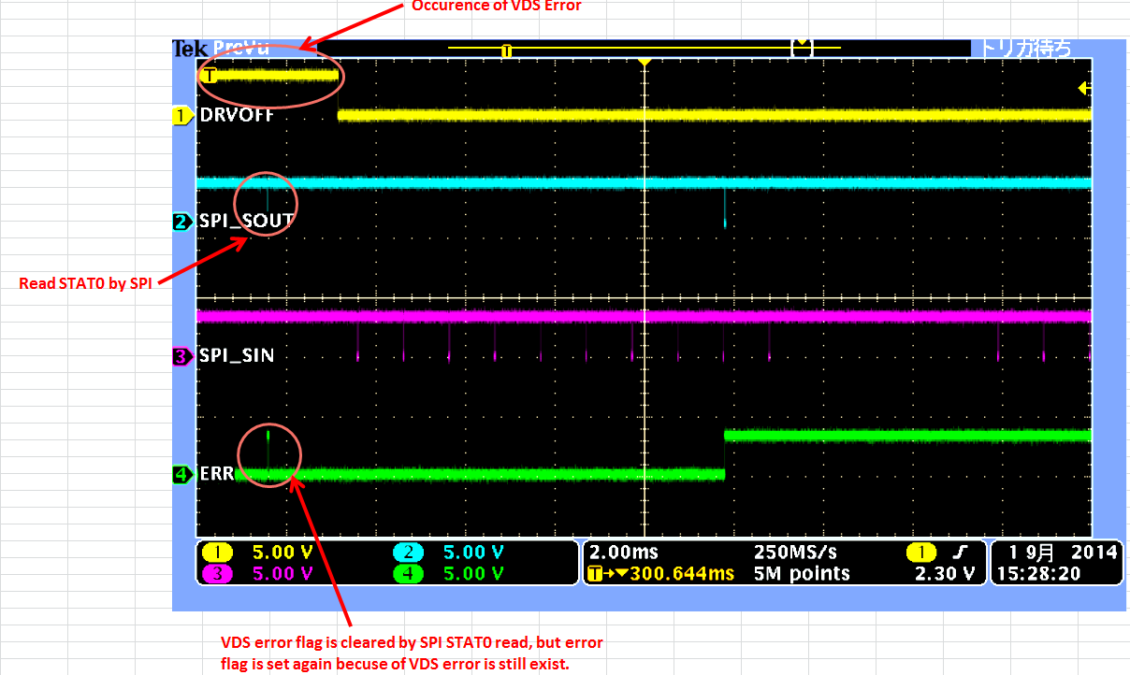This screenshot has height=675, width=1130.
Task: Select the magenta channel 3 marker beside SPI_SIN
Action: coord(182,356)
